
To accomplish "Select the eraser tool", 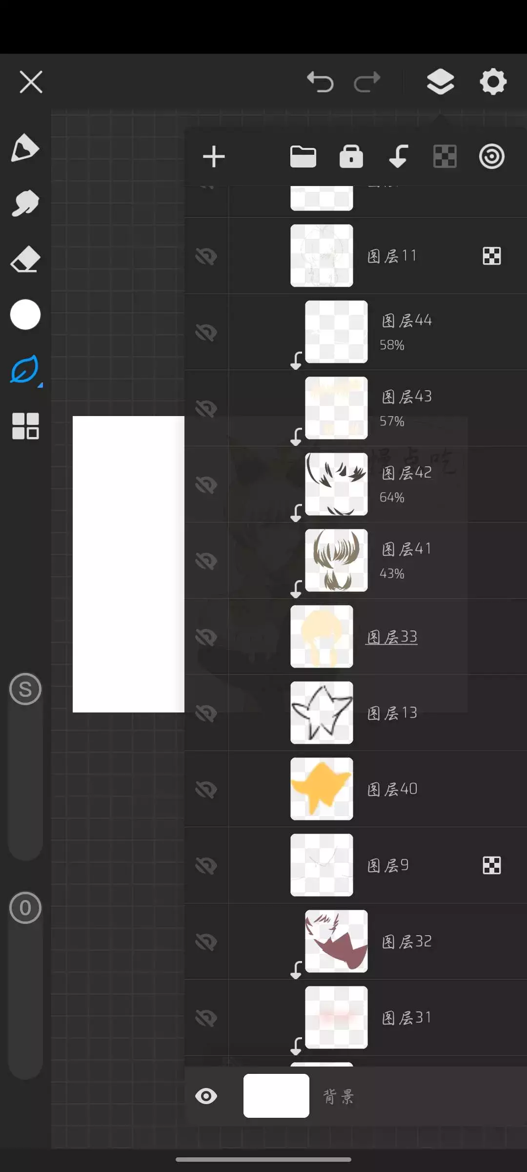I will 25,259.
